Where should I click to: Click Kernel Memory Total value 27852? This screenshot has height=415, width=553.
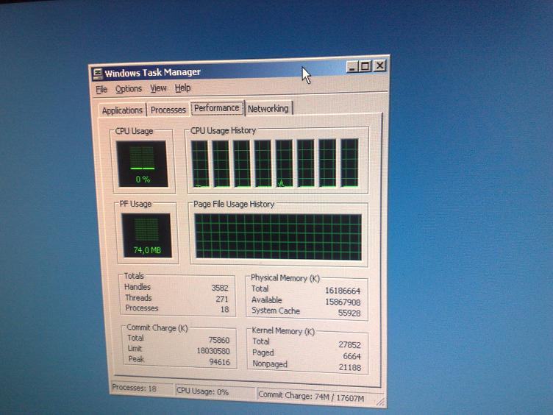click(349, 345)
